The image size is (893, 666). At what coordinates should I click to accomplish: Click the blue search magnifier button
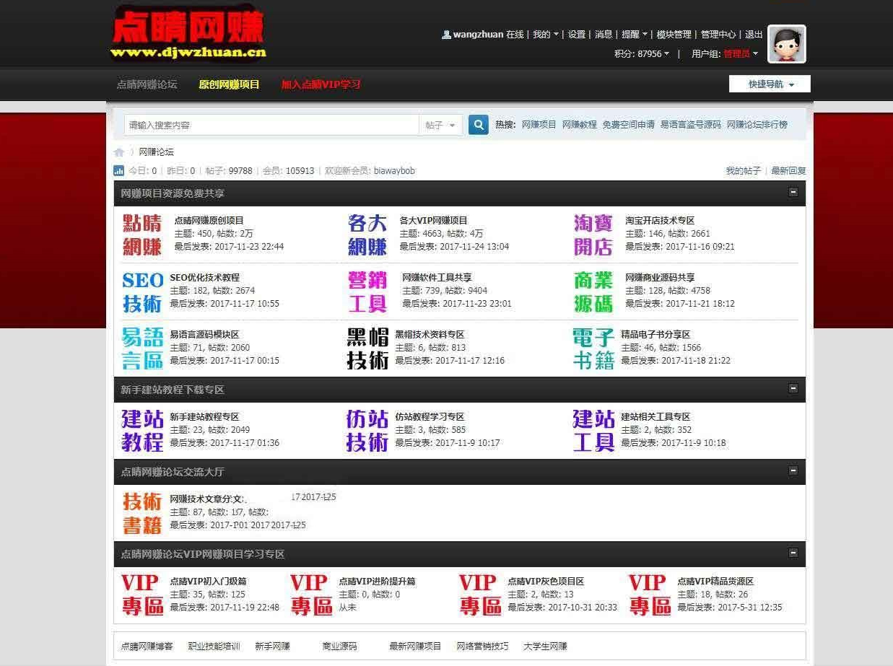click(478, 125)
